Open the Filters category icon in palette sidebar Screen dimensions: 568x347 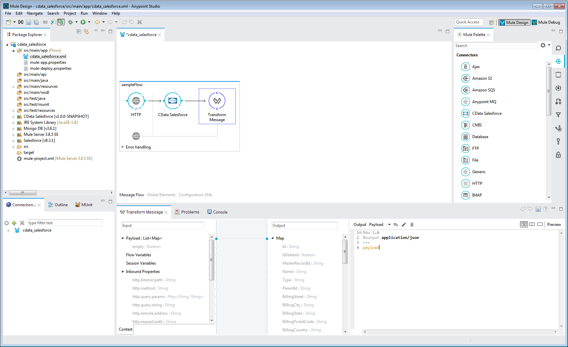(x=558, y=115)
